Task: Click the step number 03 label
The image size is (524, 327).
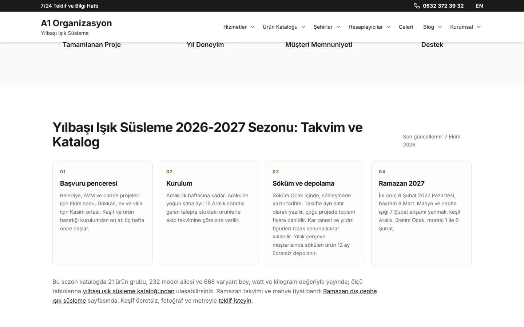Action: coord(276,172)
